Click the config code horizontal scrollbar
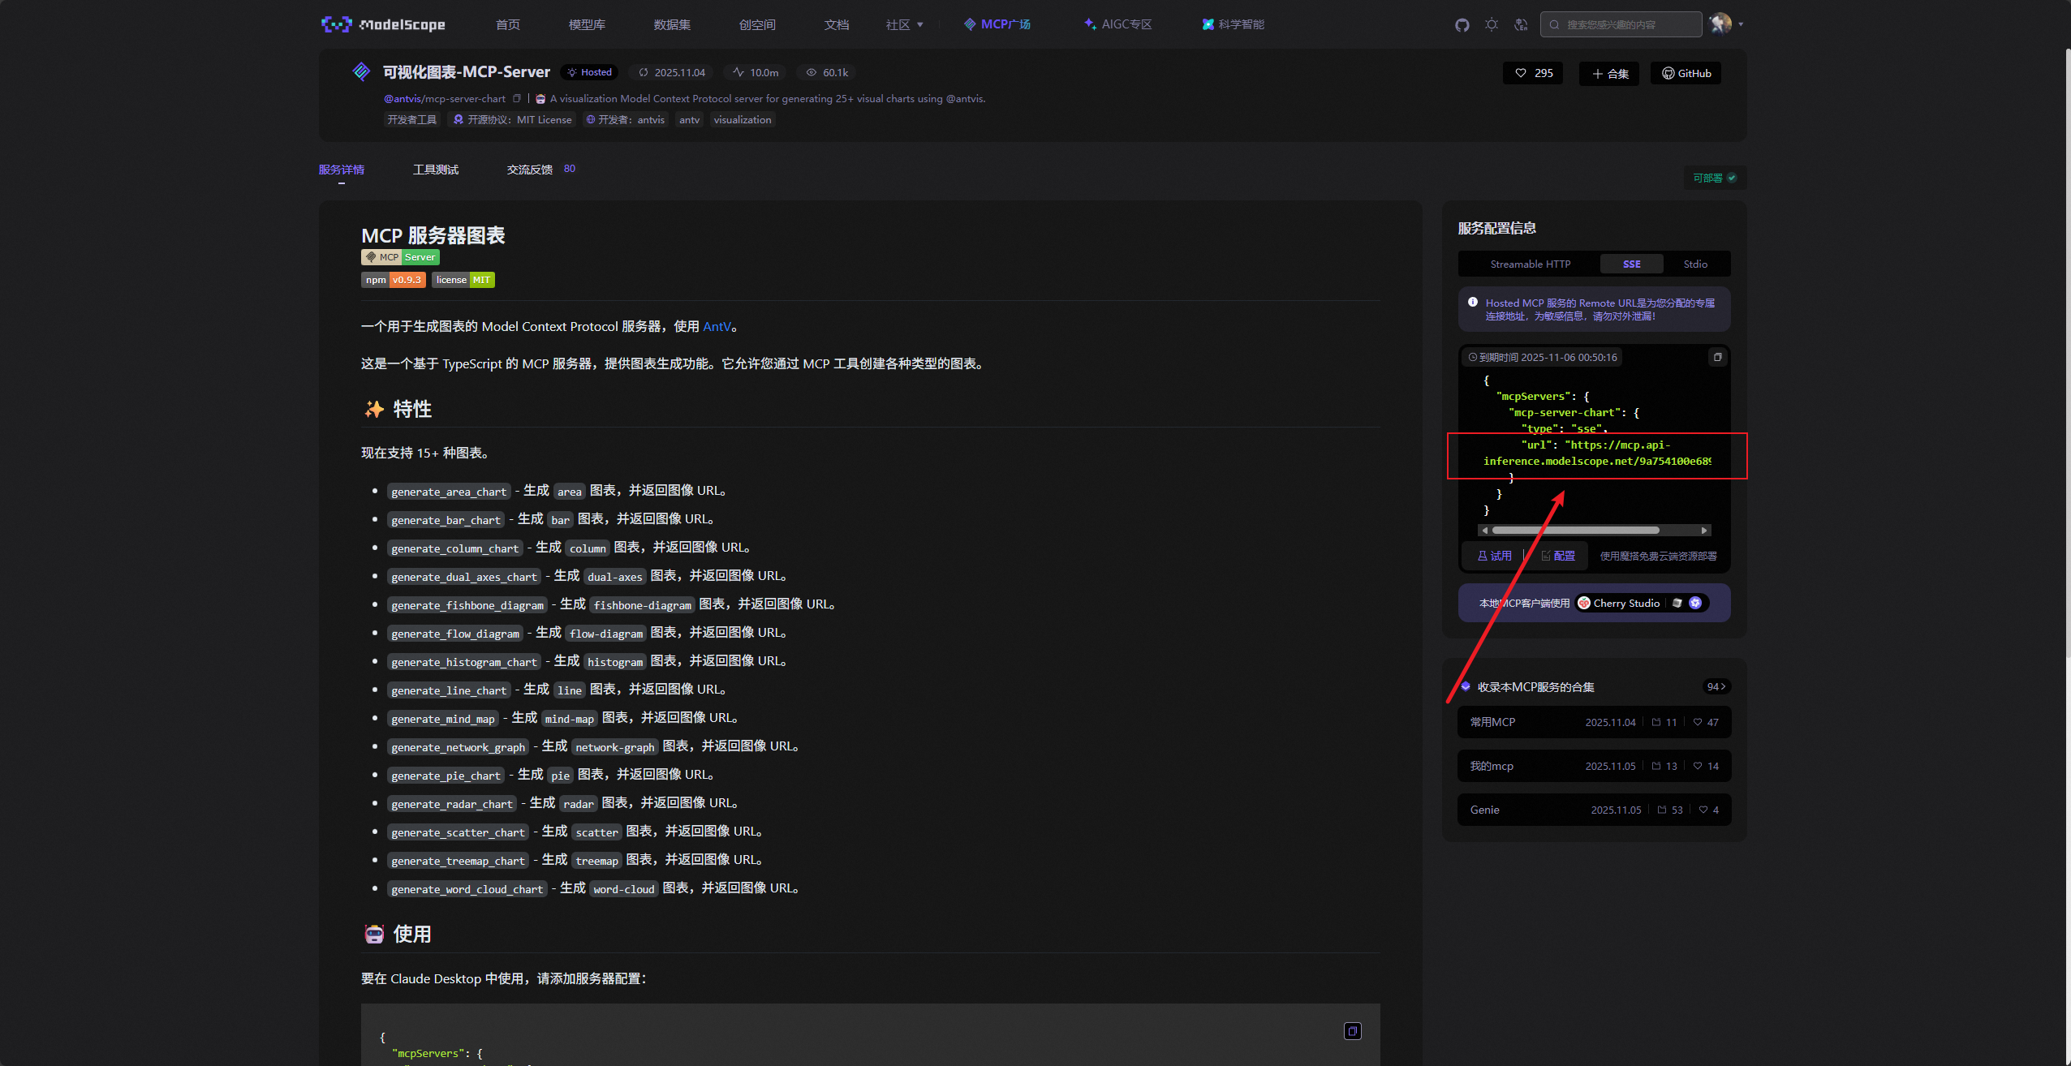This screenshot has width=2071, height=1066. [x=1574, y=531]
